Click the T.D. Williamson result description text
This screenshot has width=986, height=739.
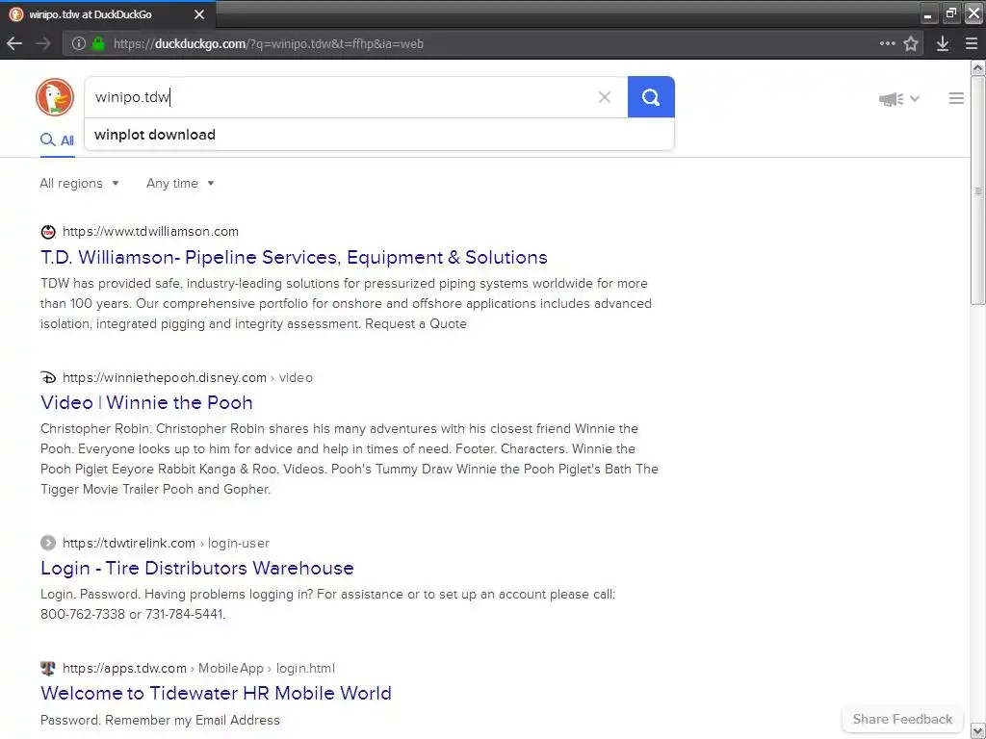pyautogui.click(x=346, y=303)
